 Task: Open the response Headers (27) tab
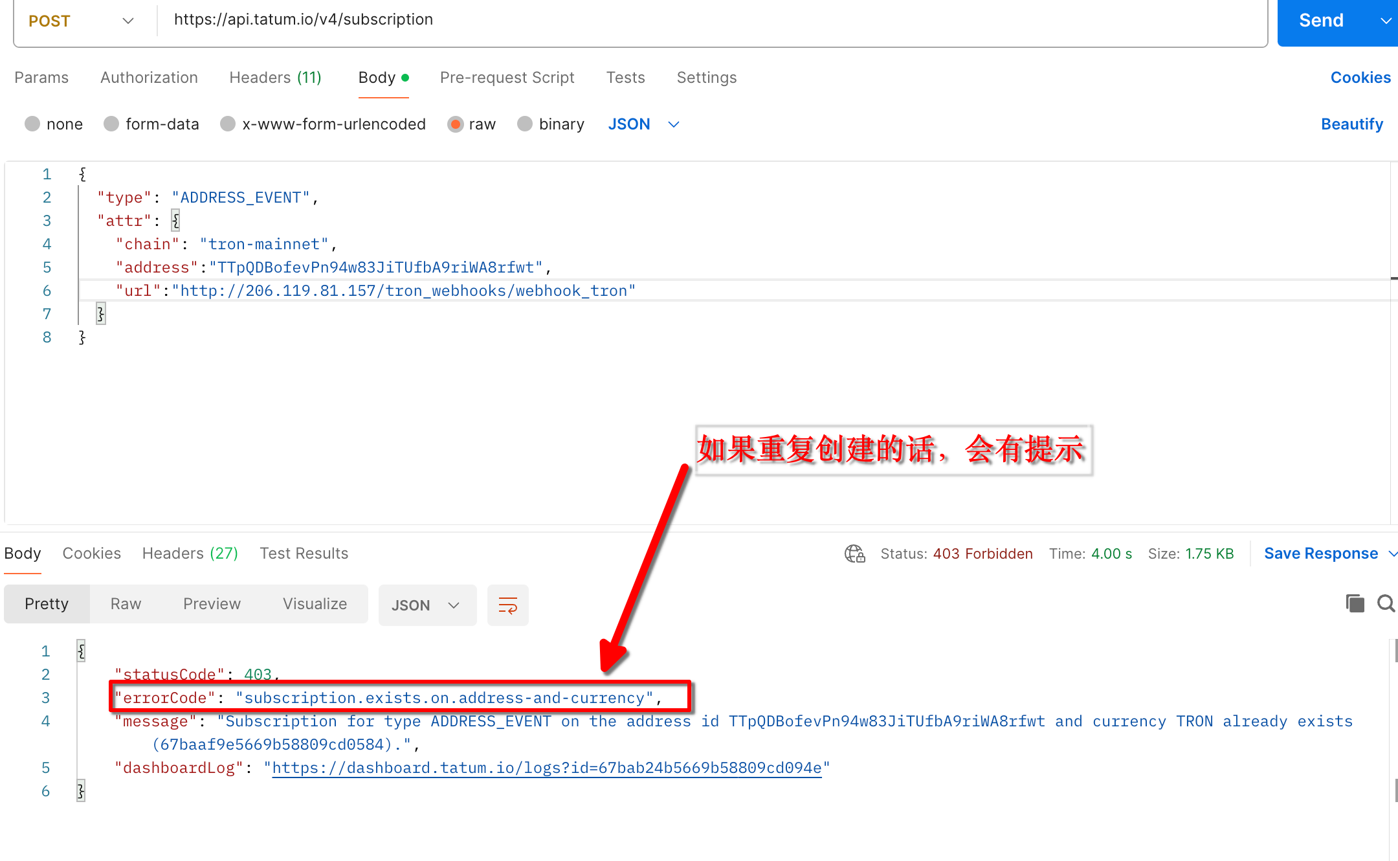pos(190,553)
